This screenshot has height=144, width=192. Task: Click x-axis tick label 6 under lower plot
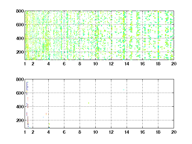tap(64, 132)
